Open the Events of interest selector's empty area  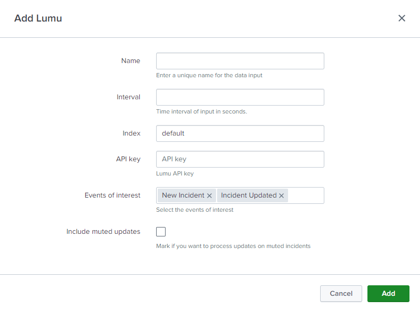point(306,195)
